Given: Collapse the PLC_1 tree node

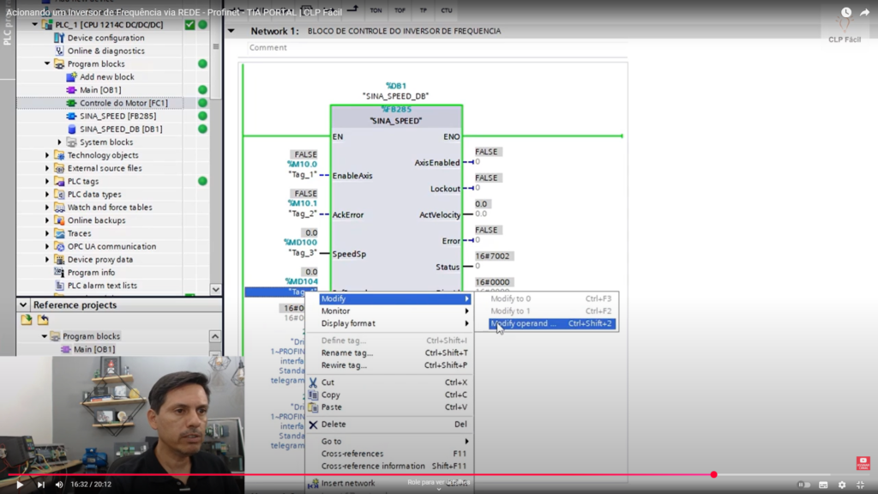Looking at the screenshot, I should pyautogui.click(x=34, y=25).
